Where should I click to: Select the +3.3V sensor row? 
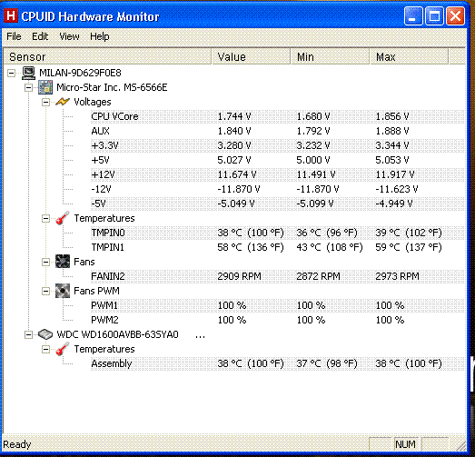pos(277,145)
